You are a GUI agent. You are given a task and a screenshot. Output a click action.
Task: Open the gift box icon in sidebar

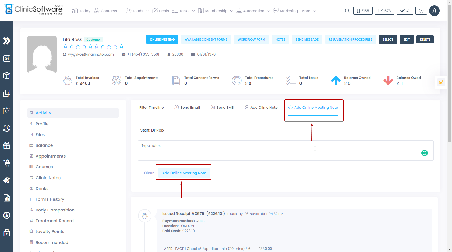7,145
